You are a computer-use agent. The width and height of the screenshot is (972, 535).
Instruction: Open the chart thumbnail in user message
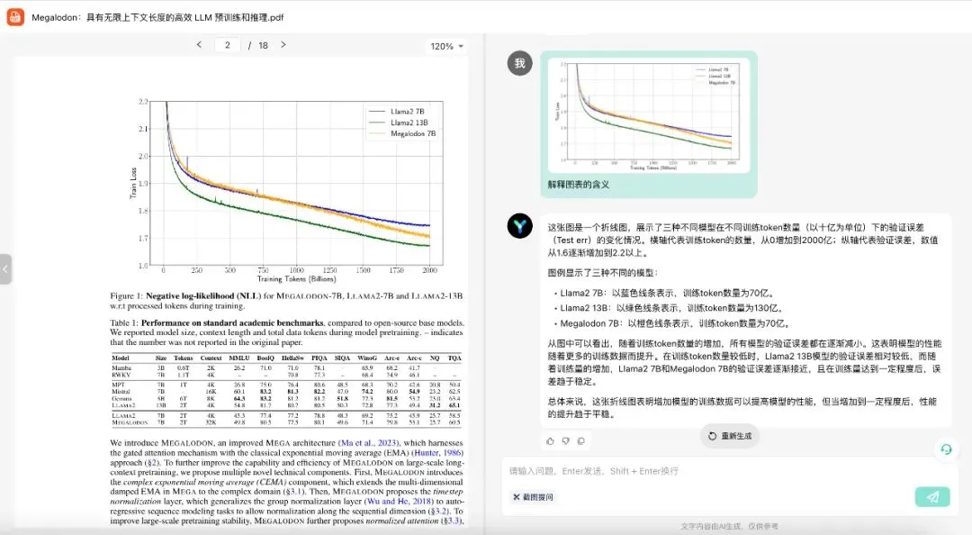[x=648, y=115]
